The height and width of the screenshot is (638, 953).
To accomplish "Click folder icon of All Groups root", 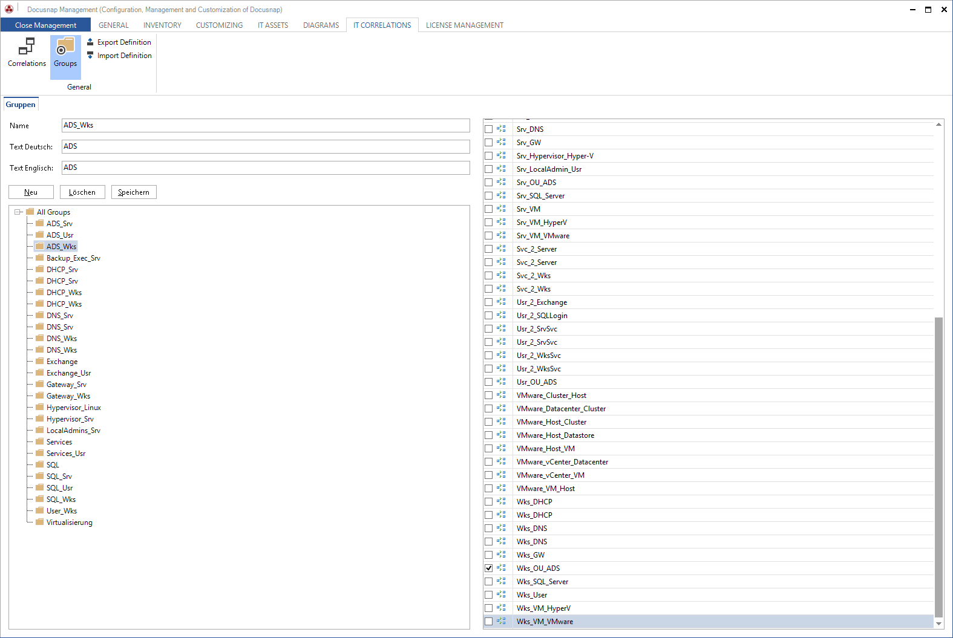I will point(30,212).
